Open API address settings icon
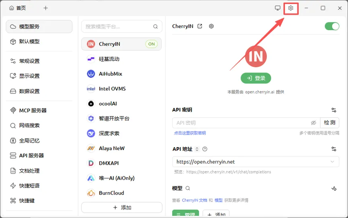 click(x=334, y=149)
